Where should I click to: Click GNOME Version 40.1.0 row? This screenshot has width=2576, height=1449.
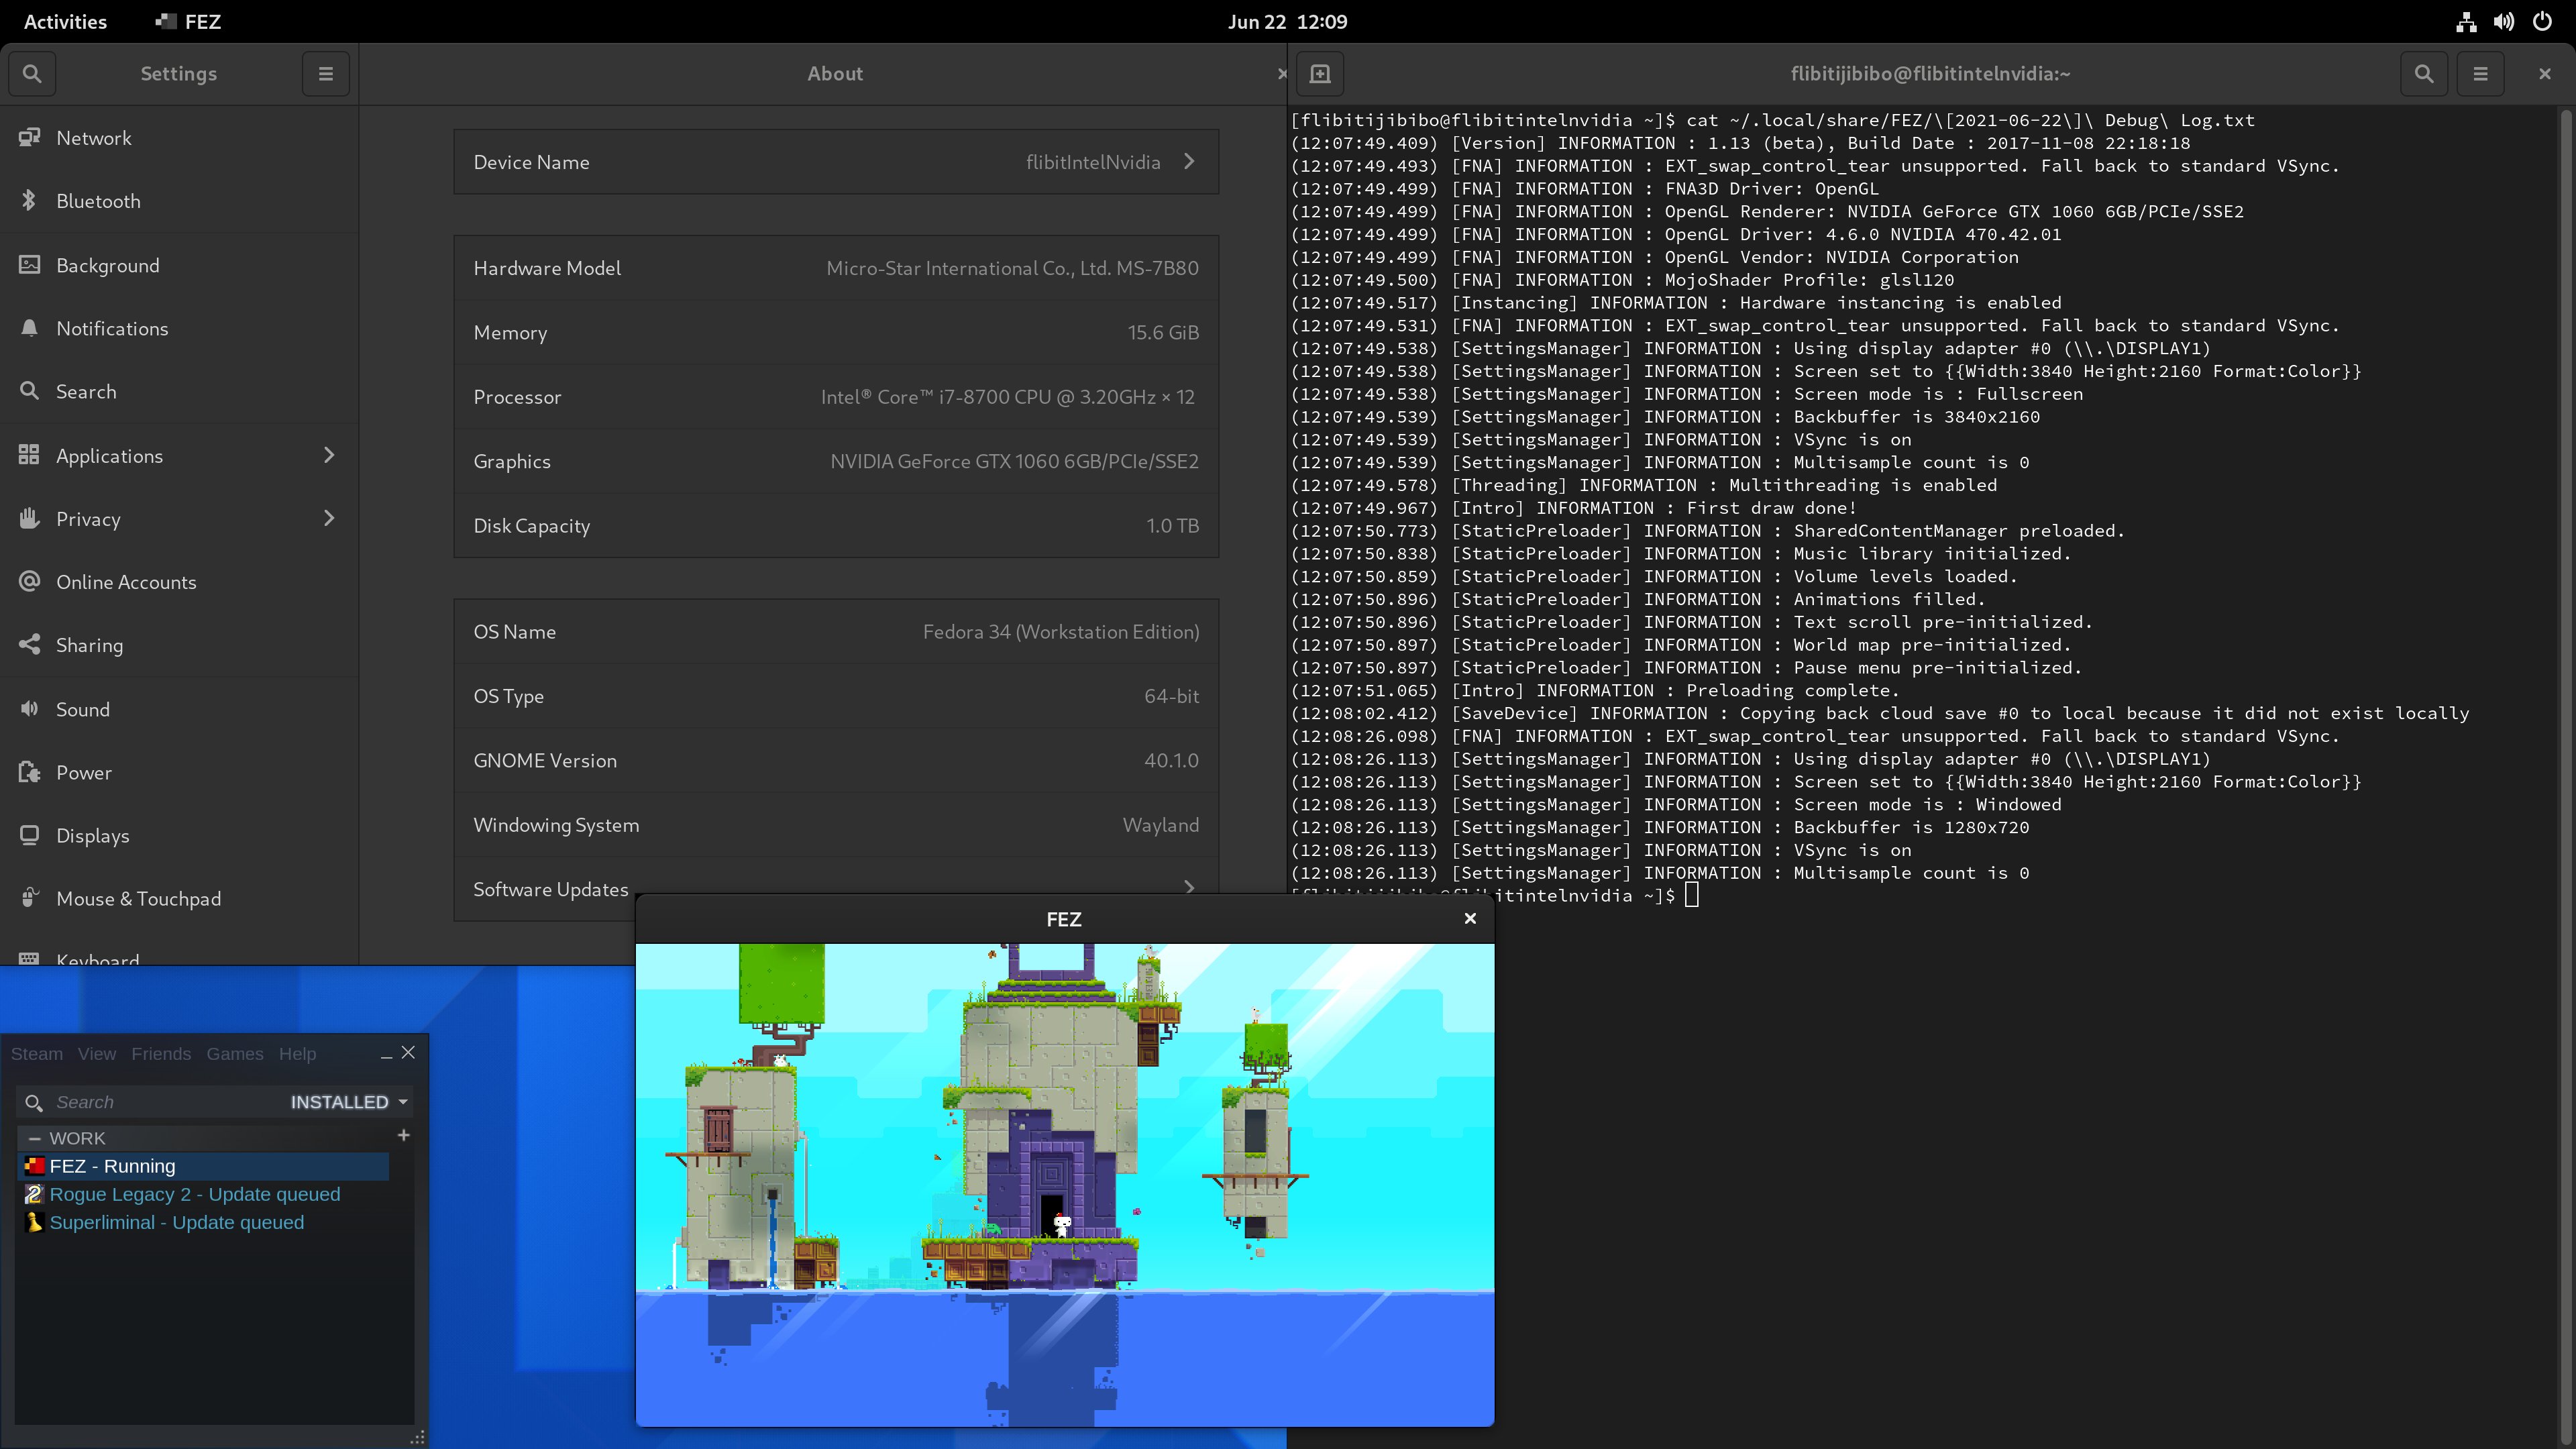(836, 760)
